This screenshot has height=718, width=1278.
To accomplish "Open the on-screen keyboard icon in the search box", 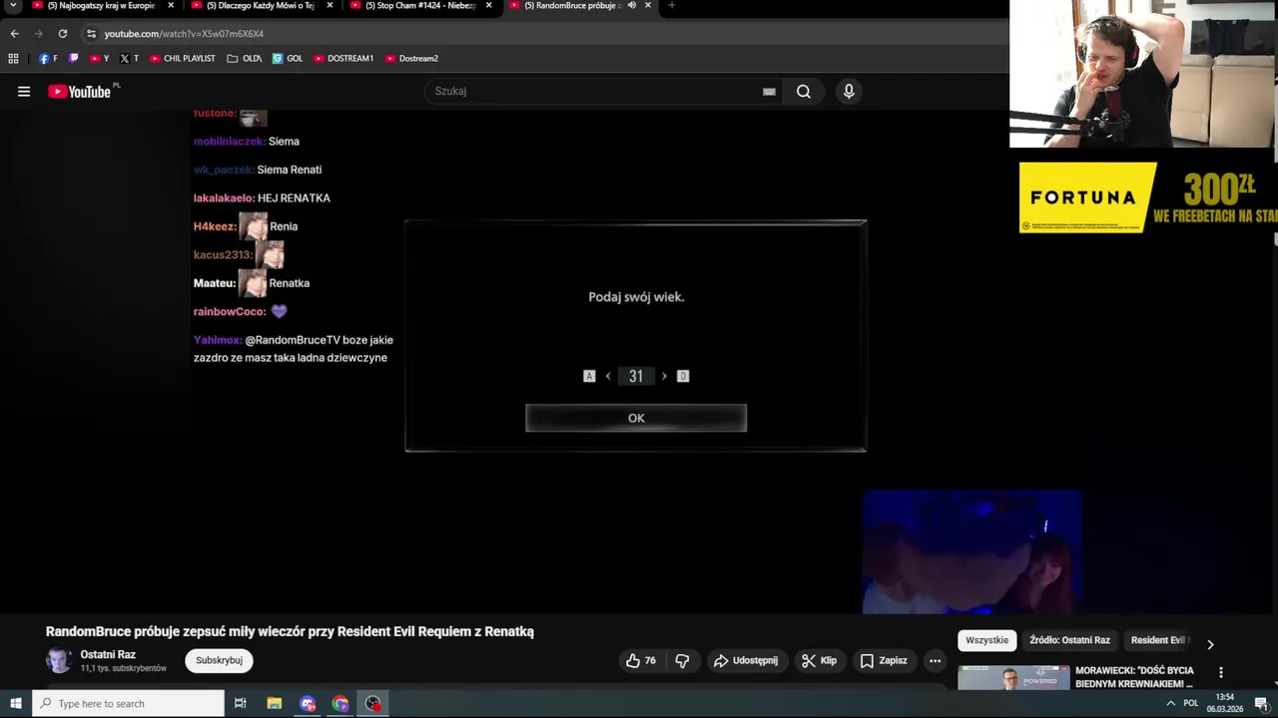I will (769, 92).
